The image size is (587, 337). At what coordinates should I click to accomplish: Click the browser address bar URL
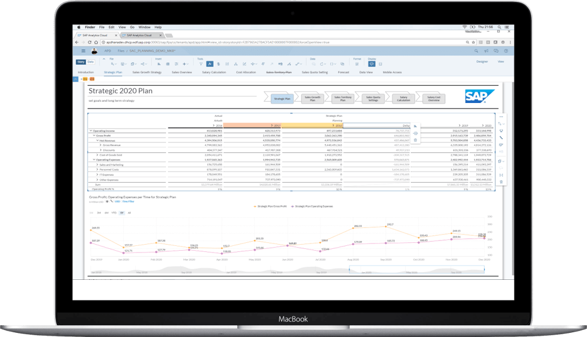pos(179,43)
